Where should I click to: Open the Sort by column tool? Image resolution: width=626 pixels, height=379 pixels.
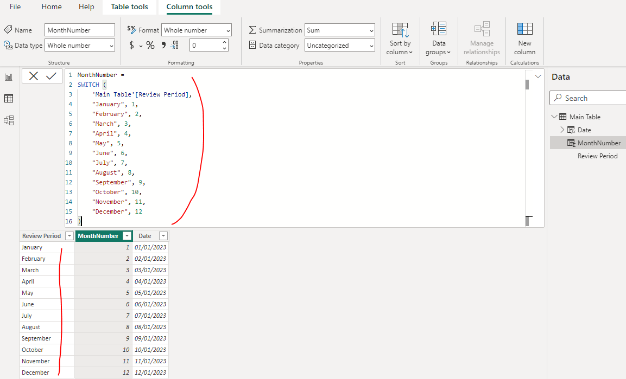[x=400, y=38]
